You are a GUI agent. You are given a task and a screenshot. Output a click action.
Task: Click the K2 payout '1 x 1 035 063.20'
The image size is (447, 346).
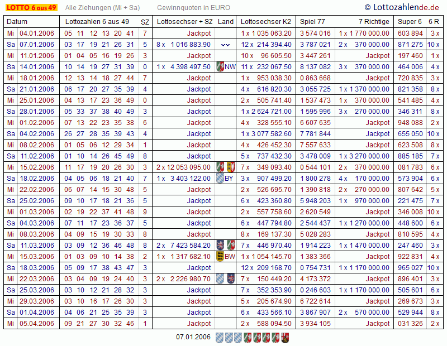267,33
